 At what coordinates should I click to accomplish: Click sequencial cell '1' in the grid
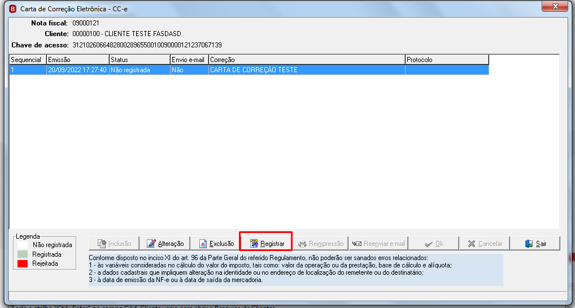coord(28,70)
